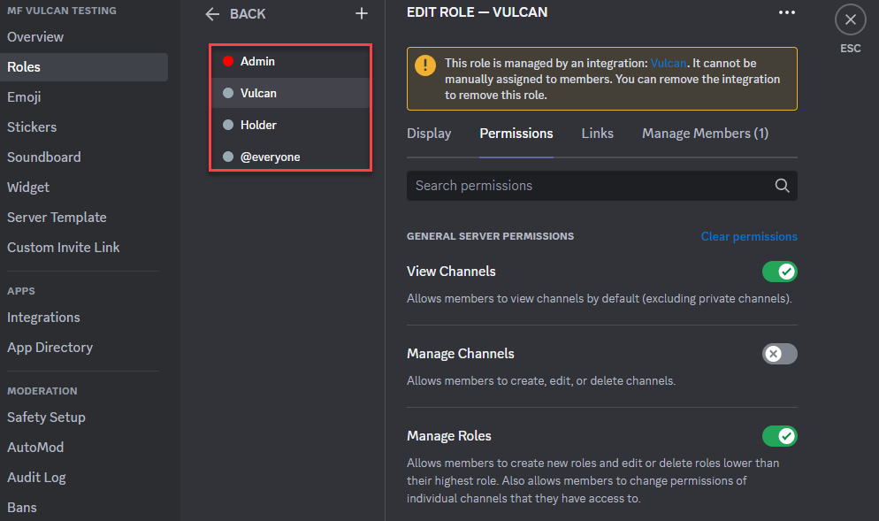Click the yellow warning exclamation icon
Screen dimensions: 879x521
click(425, 65)
